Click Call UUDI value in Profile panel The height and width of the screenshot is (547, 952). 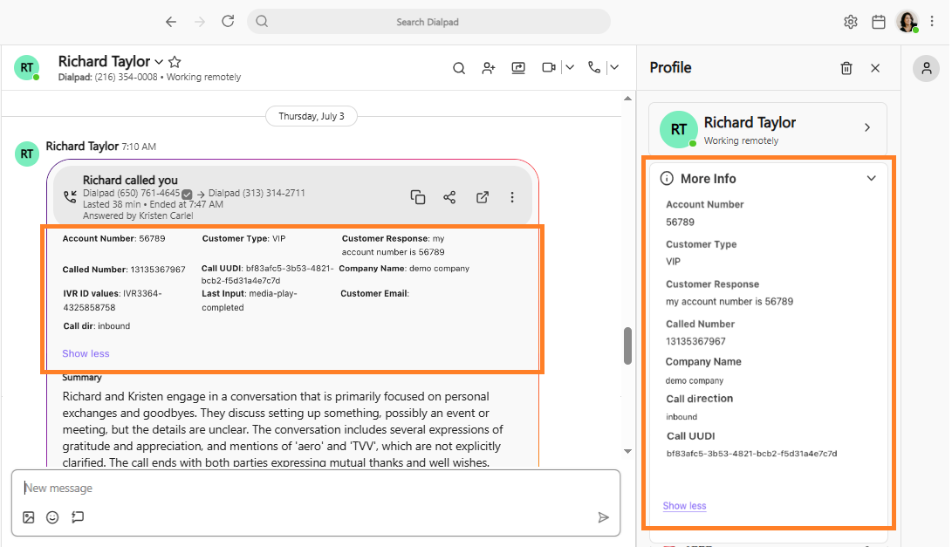751,454
